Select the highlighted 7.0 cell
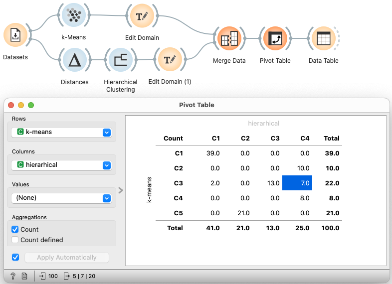Image resolution: width=392 pixels, height=284 pixels. click(x=297, y=183)
